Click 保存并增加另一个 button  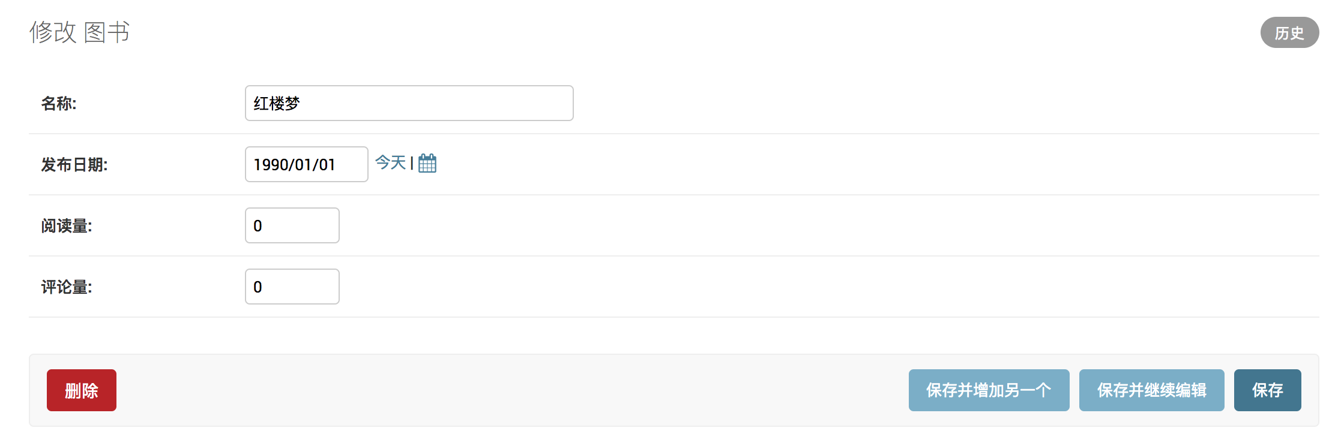pos(988,390)
